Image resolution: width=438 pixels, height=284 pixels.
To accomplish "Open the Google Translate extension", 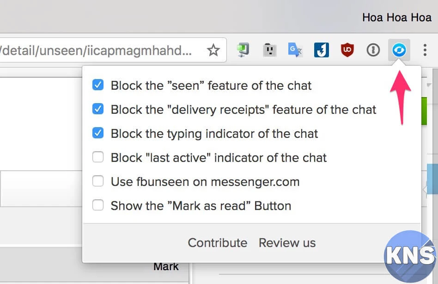I will click(295, 50).
